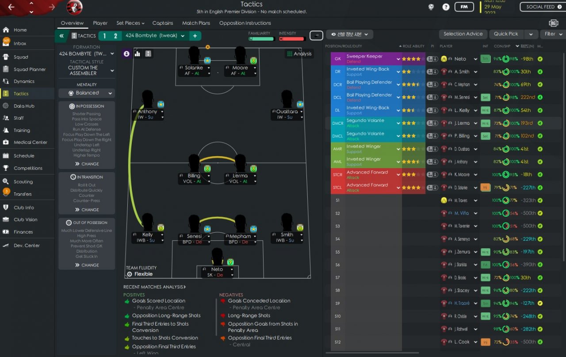566x357 pixels.
Task: Toggle P. Billing's player instructions switch
Action: 432,136
